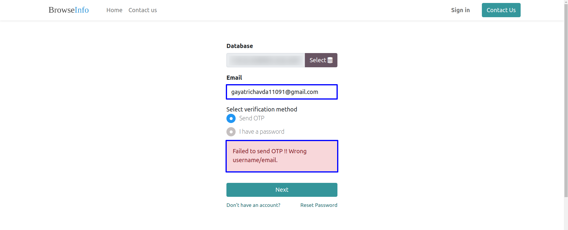Viewport: 568px width, 230px height.
Task: Select the Send OTP radio button
Action: coord(231,118)
